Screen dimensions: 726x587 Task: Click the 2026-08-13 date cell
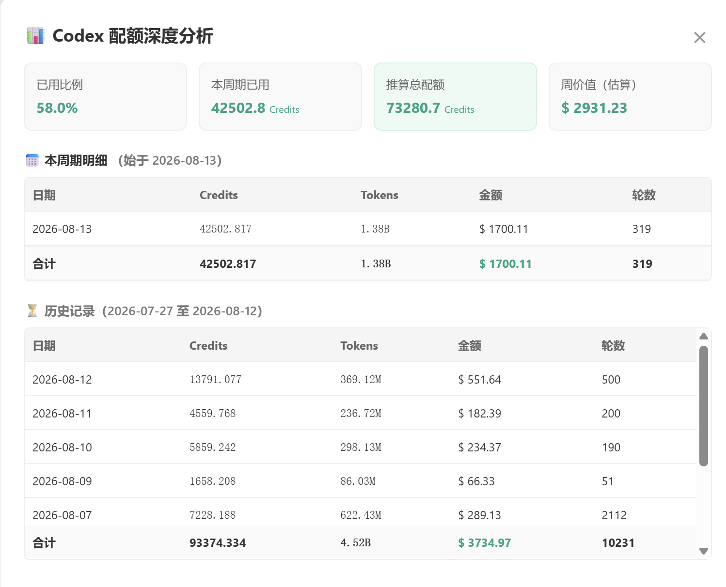pos(62,229)
